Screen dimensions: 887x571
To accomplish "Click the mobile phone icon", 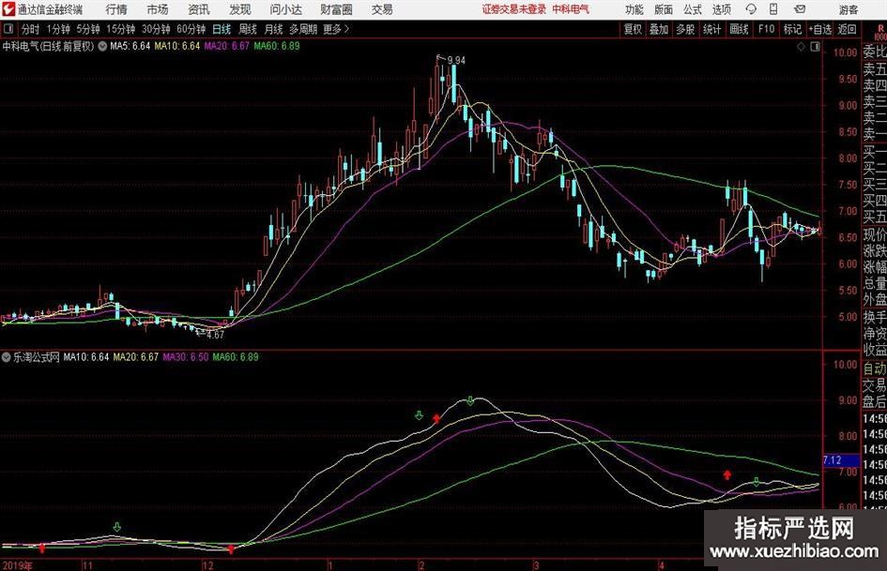I will [773, 9].
